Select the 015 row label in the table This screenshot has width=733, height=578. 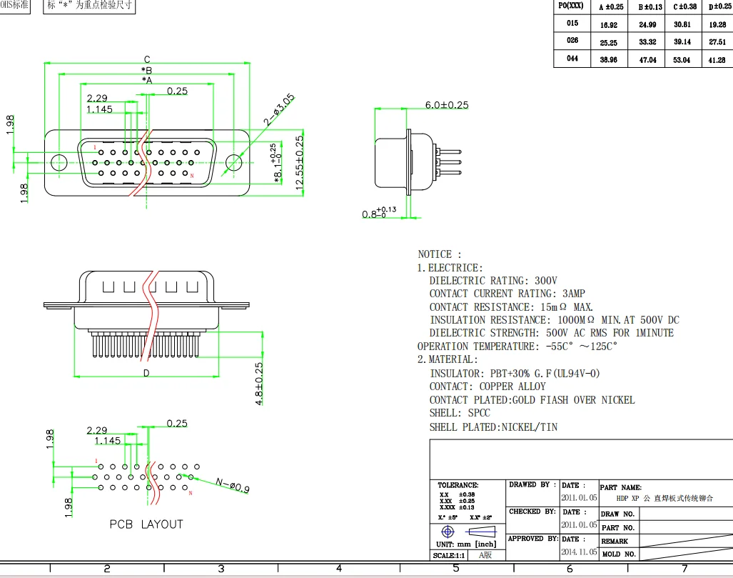[572, 24]
